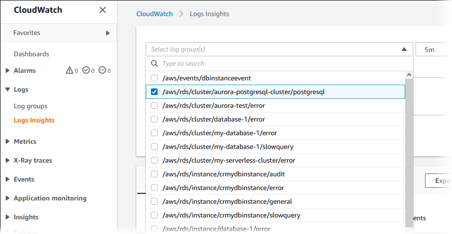
Task: Uncheck the aurora-postgresql-cluster/postgresql log group
Action: click(x=154, y=92)
